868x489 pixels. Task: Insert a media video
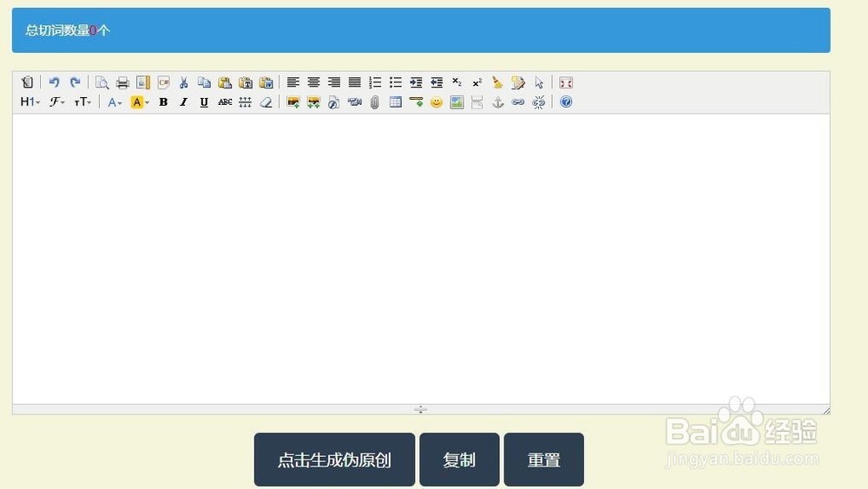point(354,101)
